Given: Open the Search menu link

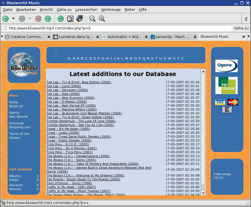Looking at the screenshot, I should click(14, 113).
